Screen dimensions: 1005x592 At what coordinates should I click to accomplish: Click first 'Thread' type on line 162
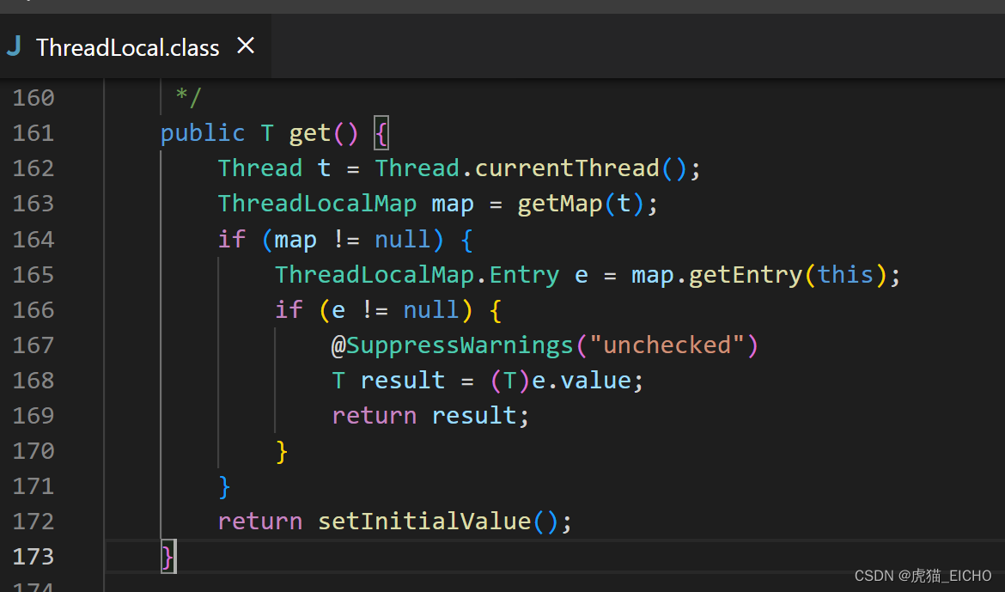point(260,168)
